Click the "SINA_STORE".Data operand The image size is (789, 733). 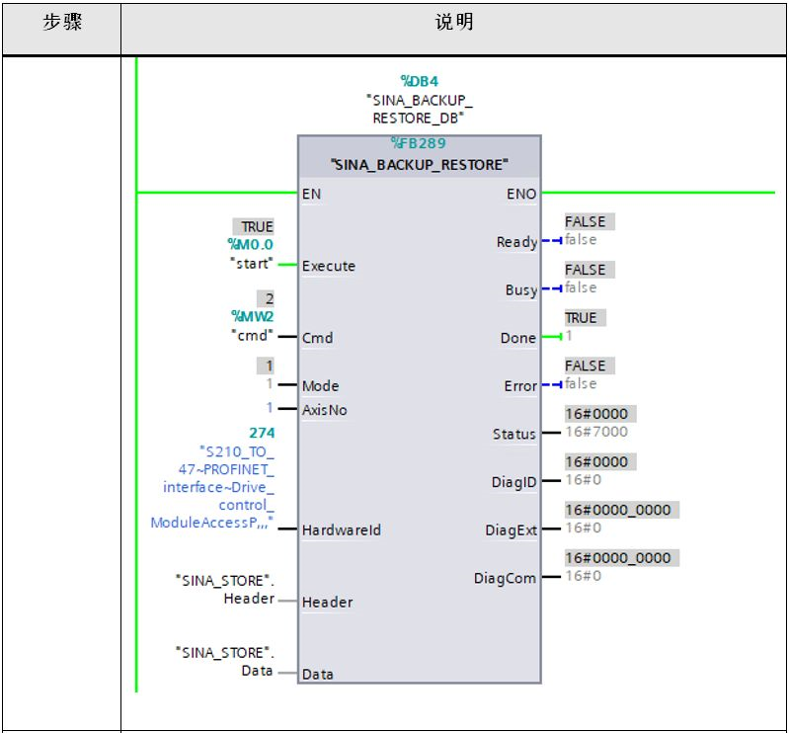coord(224,661)
